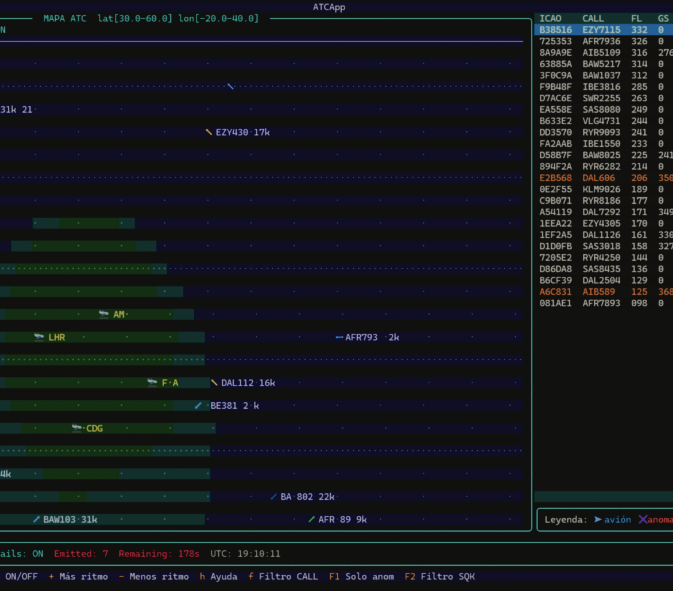Viewport: 673px width, 591px height.
Task: Click the green AFR 89 aircraft marker
Action: 312,519
